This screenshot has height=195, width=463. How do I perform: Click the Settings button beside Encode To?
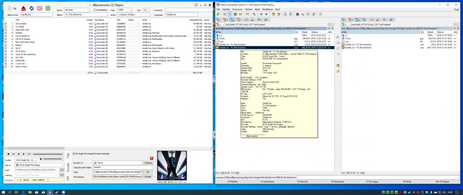148,163
